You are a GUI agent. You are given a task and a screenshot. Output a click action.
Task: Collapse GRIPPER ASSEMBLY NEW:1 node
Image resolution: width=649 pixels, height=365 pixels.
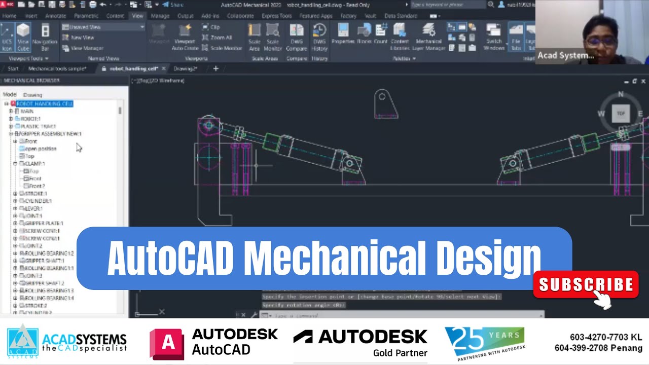(x=11, y=134)
